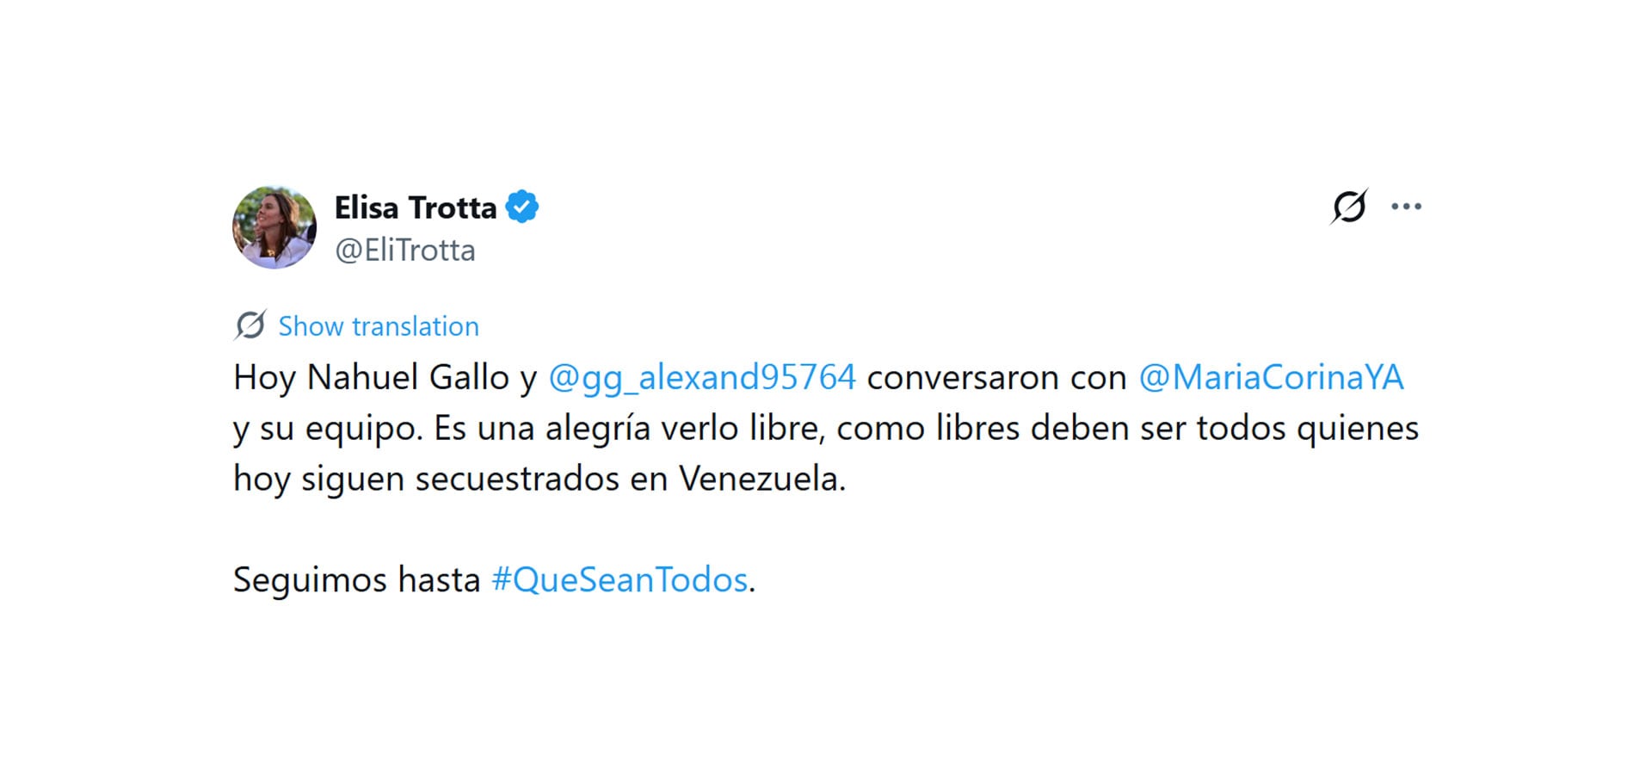Click the blue verified checkmark badge
Viewport: 1652px width, 767px height.
(x=522, y=207)
